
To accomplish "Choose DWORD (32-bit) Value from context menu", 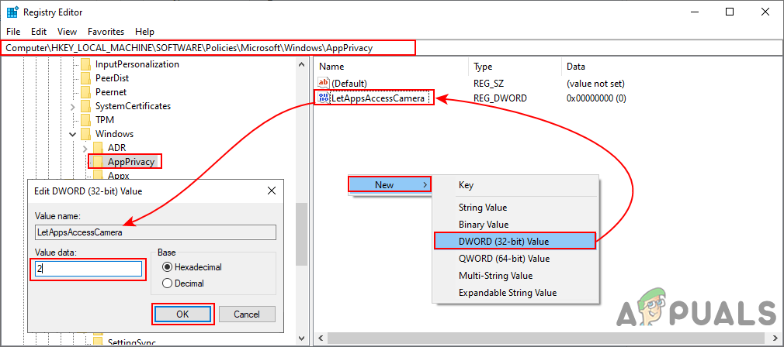I will 515,242.
